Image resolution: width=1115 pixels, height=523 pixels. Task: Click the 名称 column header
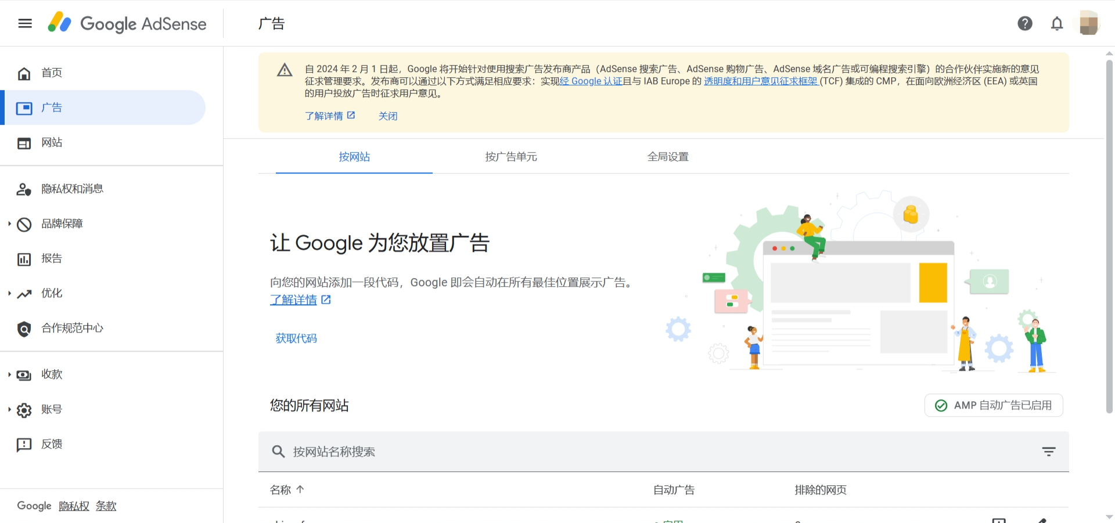click(x=280, y=489)
